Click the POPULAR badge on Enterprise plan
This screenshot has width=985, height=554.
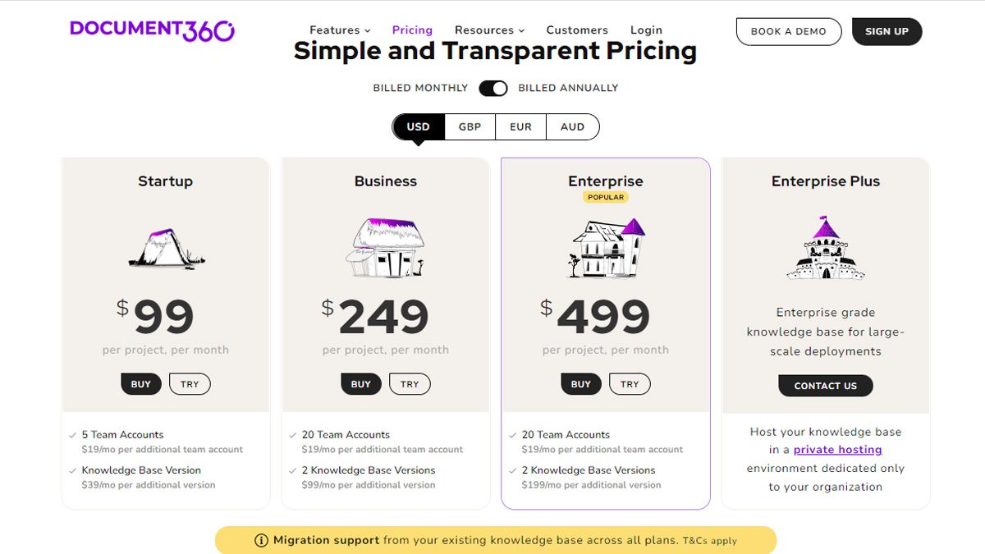coord(605,197)
